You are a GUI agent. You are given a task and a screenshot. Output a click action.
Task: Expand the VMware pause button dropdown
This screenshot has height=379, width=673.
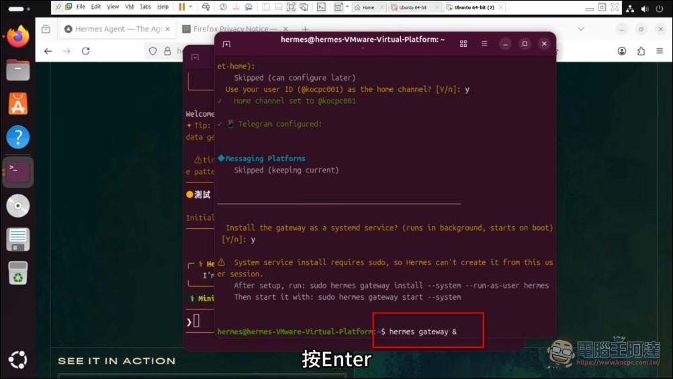(191, 7)
